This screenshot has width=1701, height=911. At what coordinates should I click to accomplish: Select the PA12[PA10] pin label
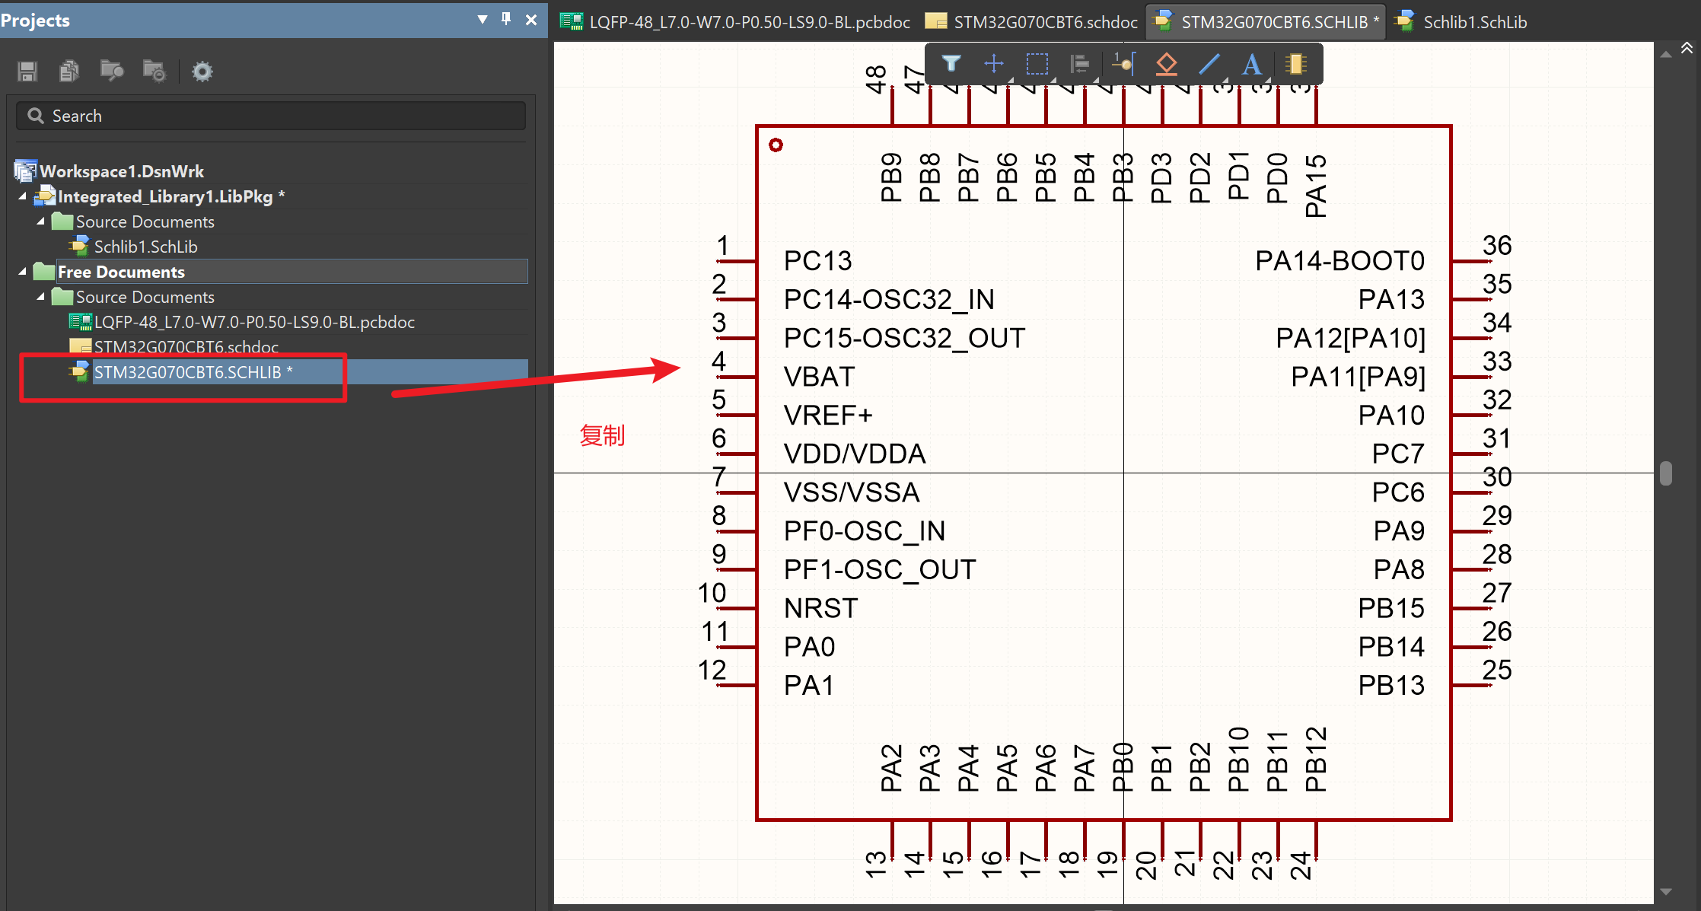coord(1350,338)
